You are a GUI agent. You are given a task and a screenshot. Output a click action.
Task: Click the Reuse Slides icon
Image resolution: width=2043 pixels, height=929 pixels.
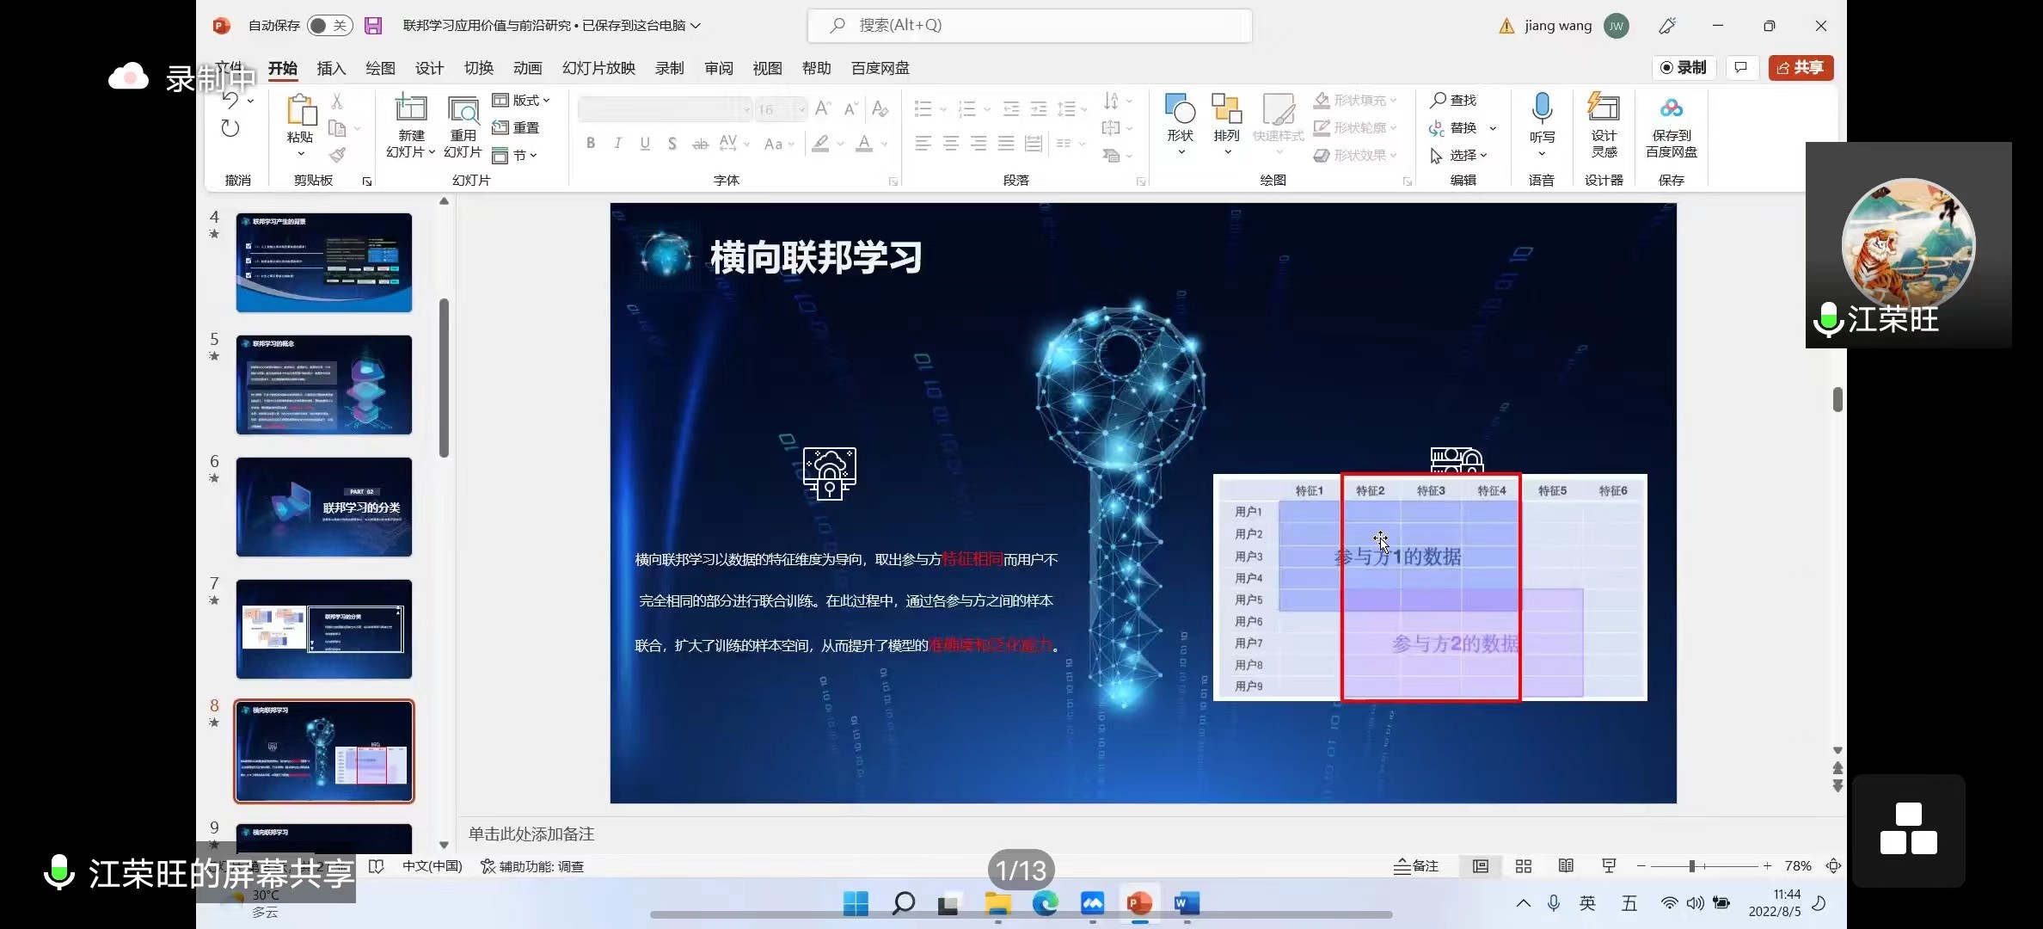(x=463, y=110)
